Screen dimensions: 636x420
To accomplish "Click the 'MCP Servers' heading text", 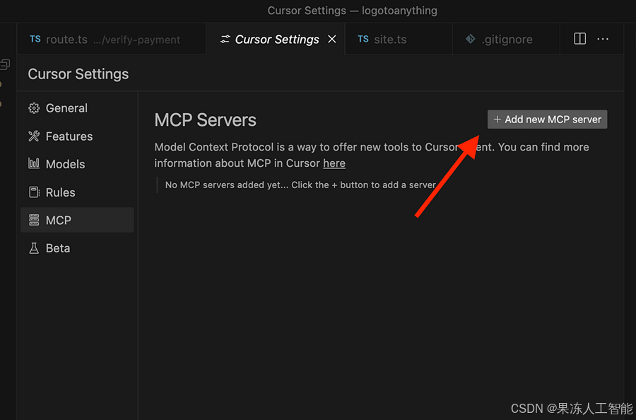I will click(205, 120).
